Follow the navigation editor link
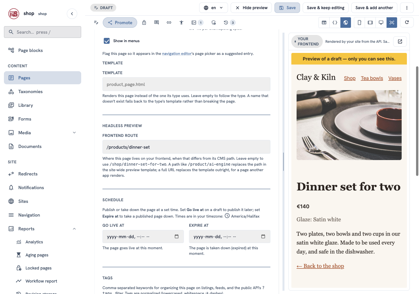 point(177,54)
